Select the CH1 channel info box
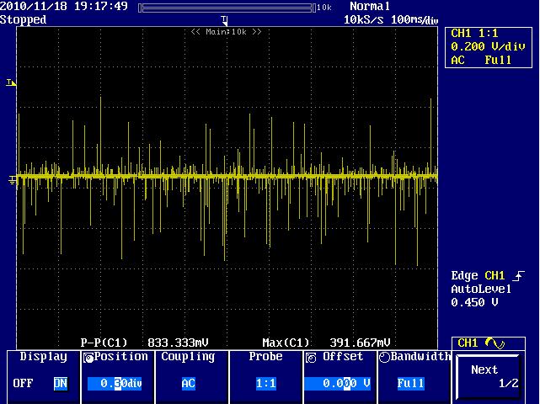 pos(489,47)
